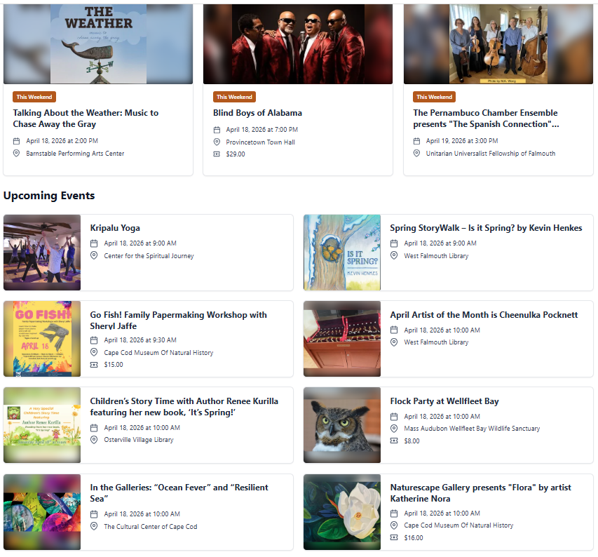Open Talking About the Weather event title
Image resolution: width=598 pixels, height=557 pixels.
coord(86,119)
